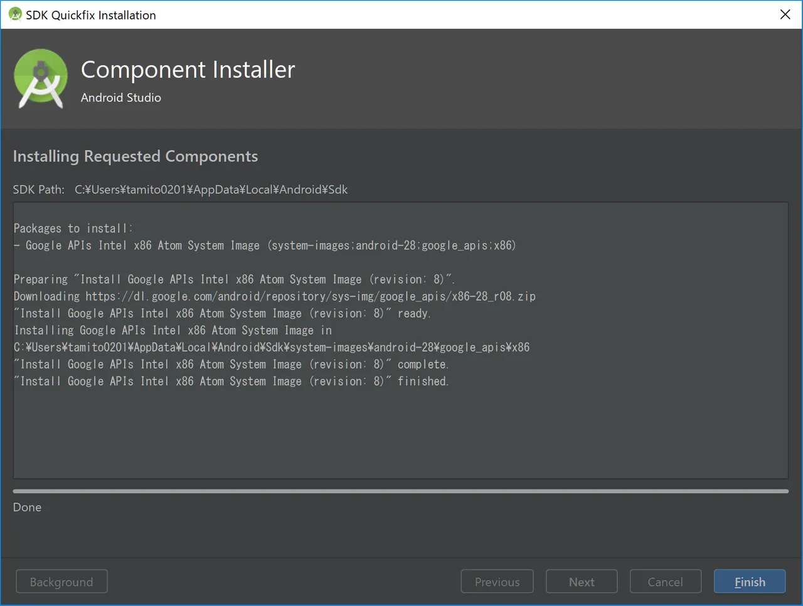
Task: Click the Previous button
Action: coord(497,582)
